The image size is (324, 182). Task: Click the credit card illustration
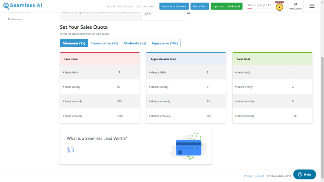click(x=189, y=147)
